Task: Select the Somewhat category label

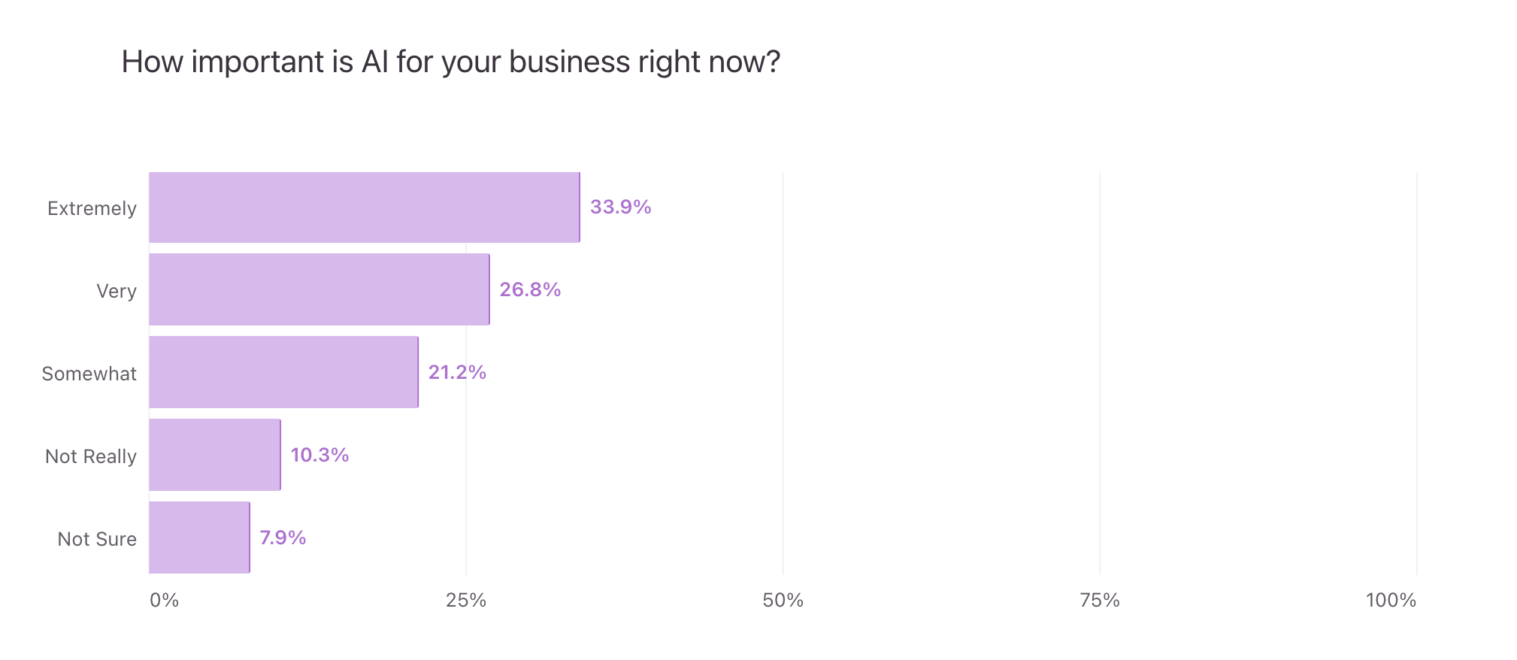Action: (x=89, y=374)
